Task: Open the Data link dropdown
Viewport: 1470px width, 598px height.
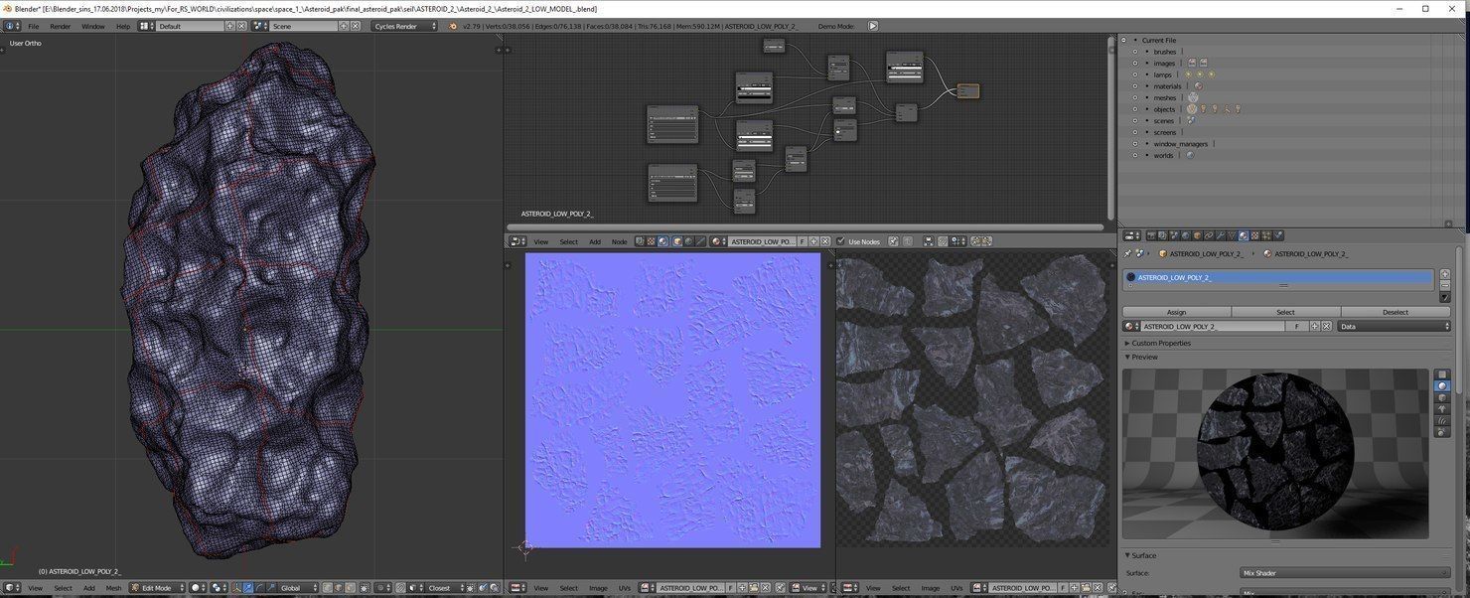Action: coord(1394,326)
